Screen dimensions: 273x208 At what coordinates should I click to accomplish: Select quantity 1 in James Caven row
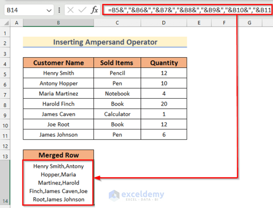pos(164,114)
